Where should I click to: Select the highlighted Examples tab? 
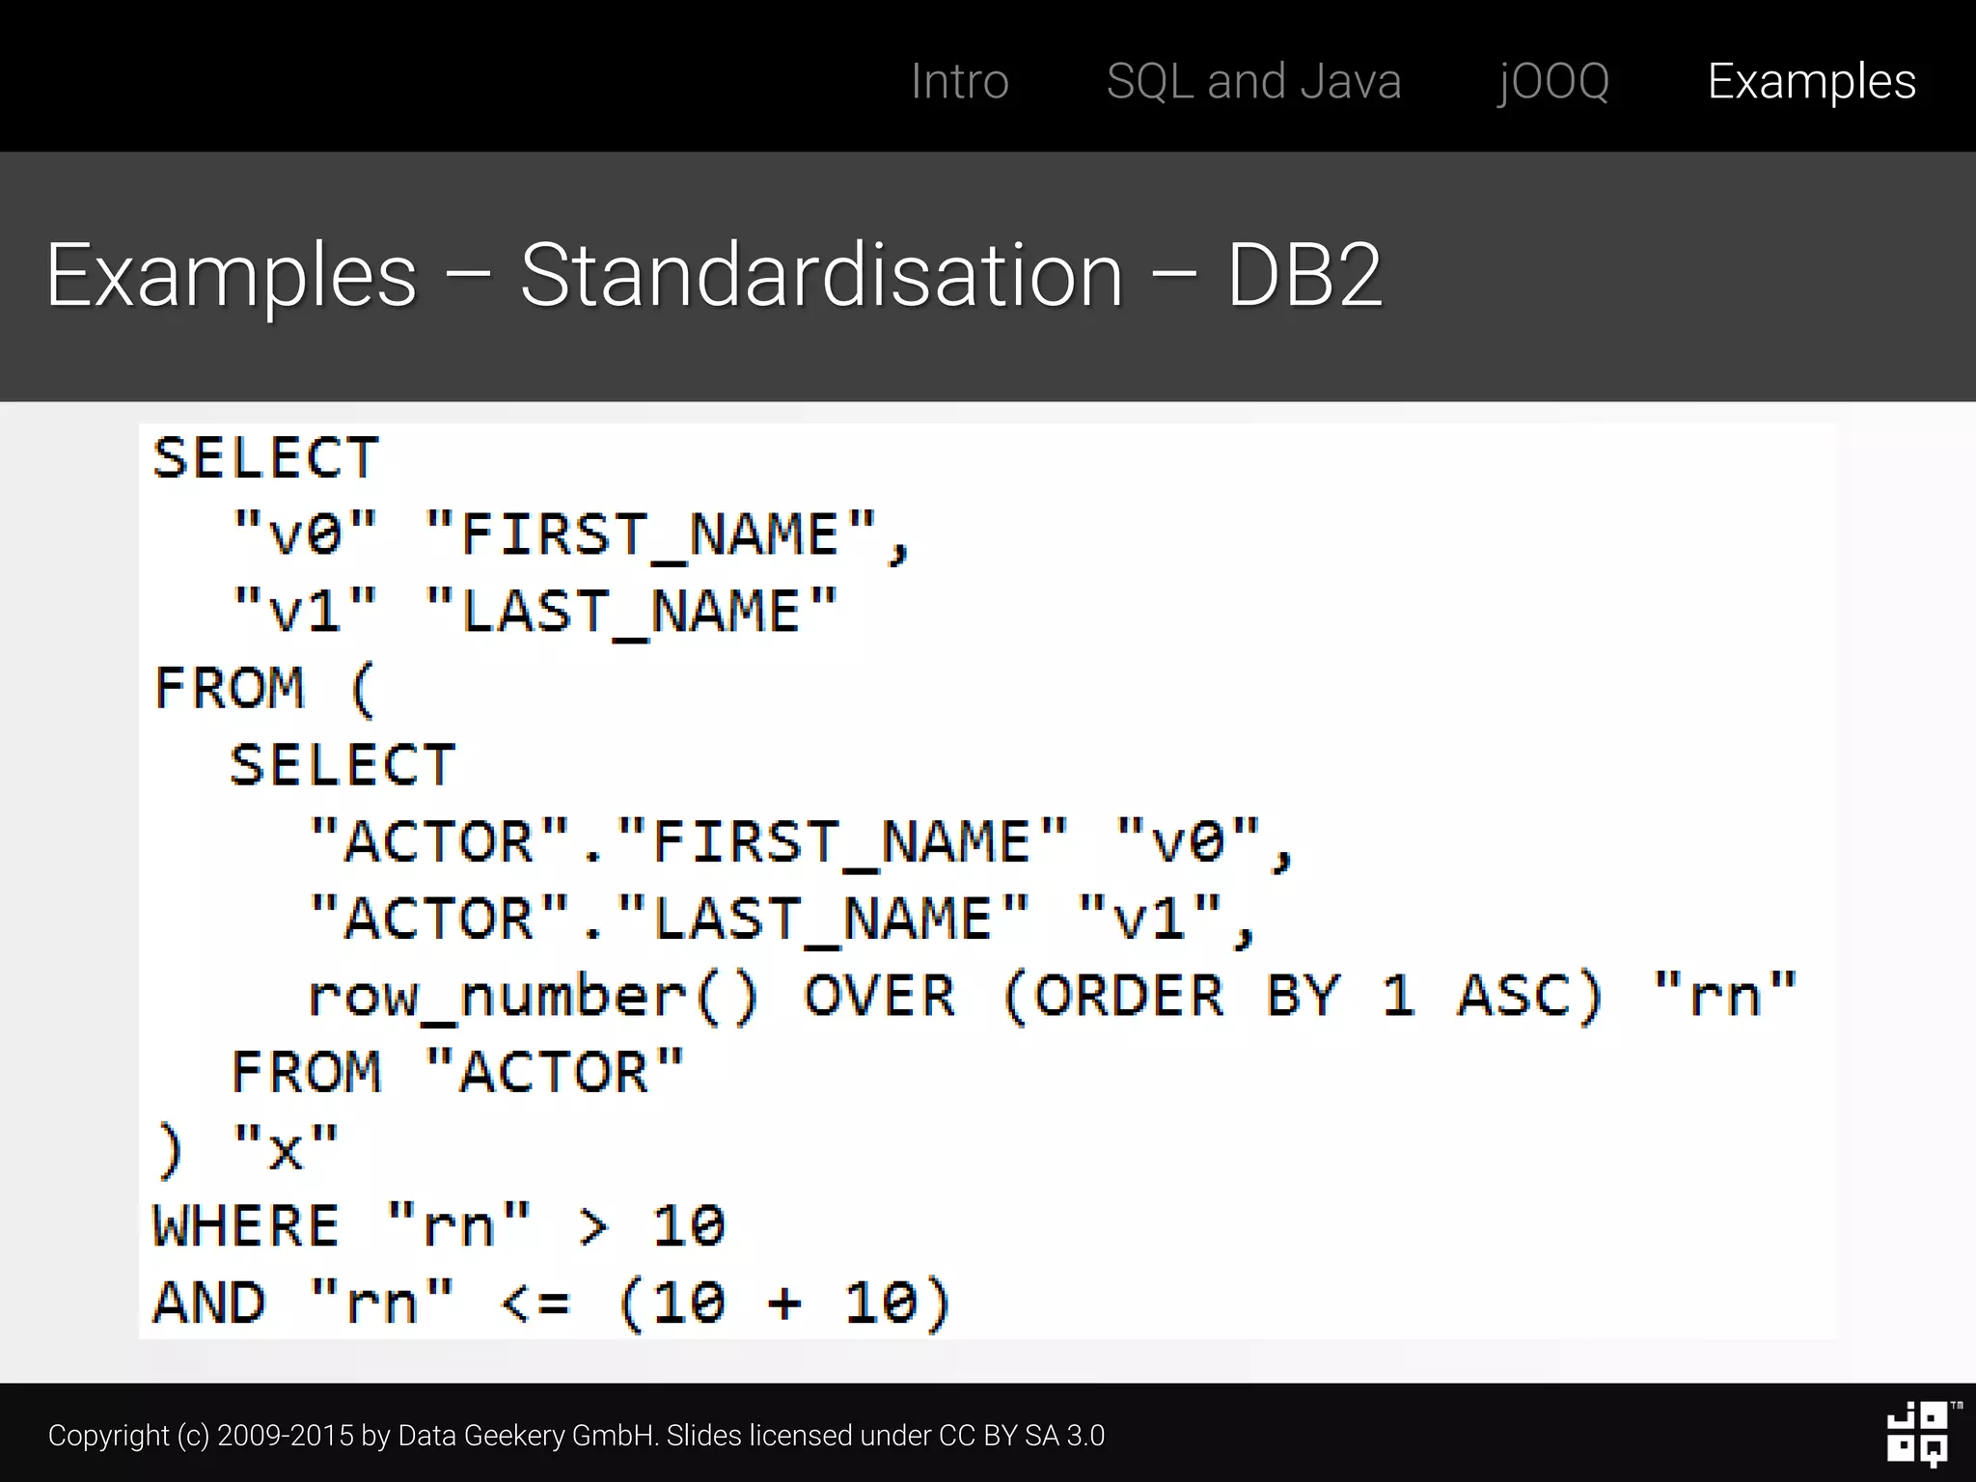pyautogui.click(x=1811, y=81)
